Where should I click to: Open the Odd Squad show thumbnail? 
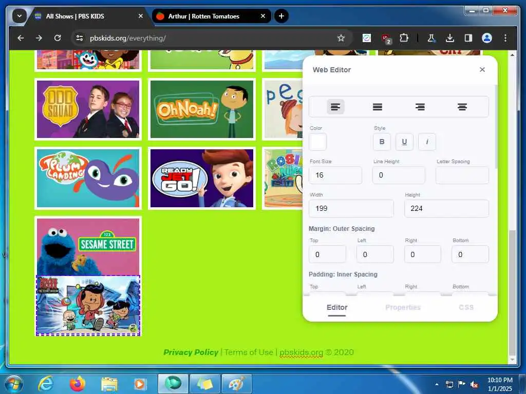pyautogui.click(x=88, y=109)
